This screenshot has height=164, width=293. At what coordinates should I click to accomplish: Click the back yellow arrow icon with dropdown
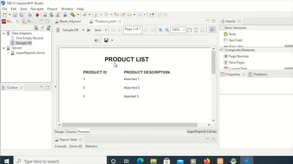(x=129, y=15)
